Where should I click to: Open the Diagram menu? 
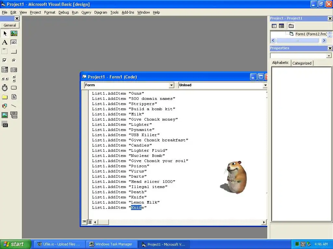[x=101, y=13]
